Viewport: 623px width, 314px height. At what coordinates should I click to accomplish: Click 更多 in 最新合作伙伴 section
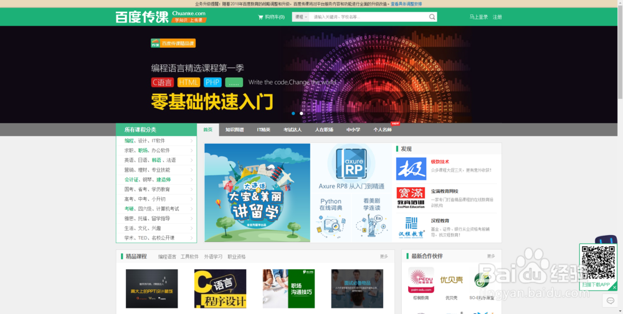coord(491,257)
